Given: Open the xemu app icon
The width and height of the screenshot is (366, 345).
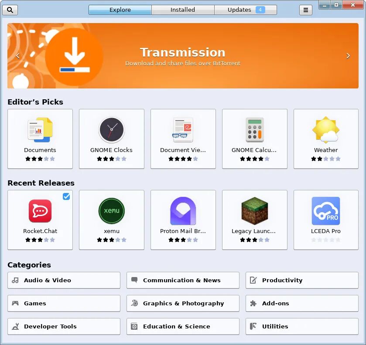Looking at the screenshot, I should (112, 211).
